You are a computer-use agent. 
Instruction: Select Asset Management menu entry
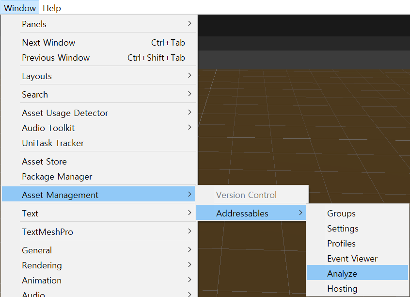pyautogui.click(x=99, y=195)
